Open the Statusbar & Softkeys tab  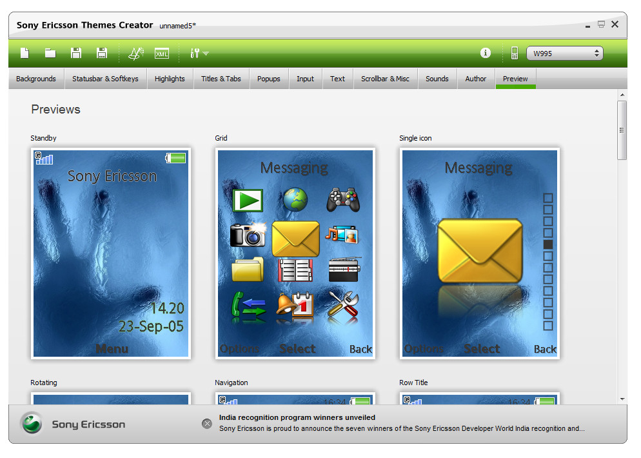click(x=105, y=79)
